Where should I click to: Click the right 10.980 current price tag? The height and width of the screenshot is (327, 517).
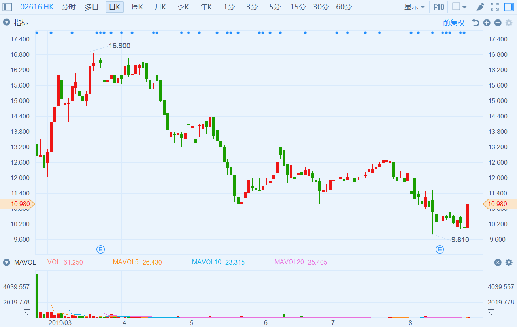(x=500, y=204)
